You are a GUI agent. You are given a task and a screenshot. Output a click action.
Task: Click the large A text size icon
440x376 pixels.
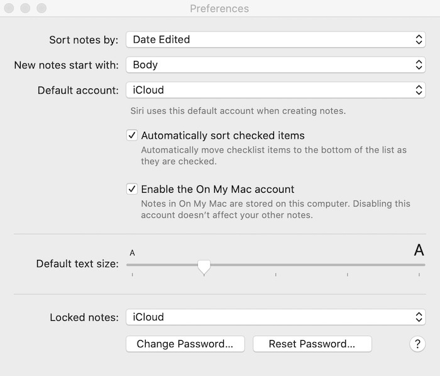point(419,250)
